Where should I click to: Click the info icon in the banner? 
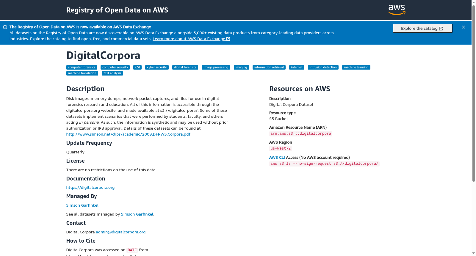pos(5,27)
